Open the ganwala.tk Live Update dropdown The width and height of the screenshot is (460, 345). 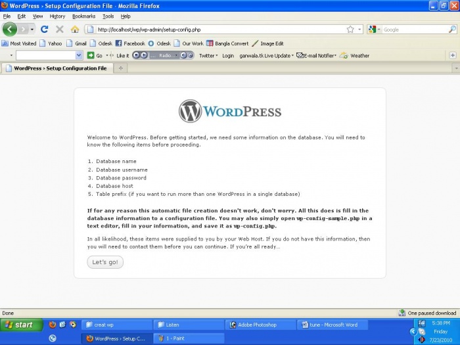click(x=266, y=56)
